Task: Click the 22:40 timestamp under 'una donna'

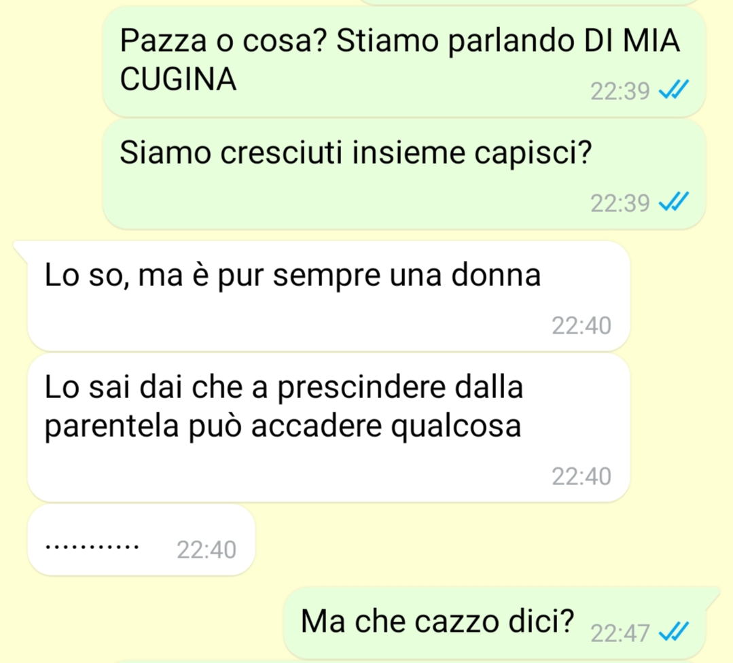Action: [x=581, y=325]
